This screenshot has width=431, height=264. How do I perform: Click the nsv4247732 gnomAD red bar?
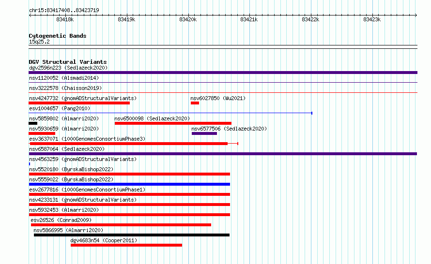[79, 103]
